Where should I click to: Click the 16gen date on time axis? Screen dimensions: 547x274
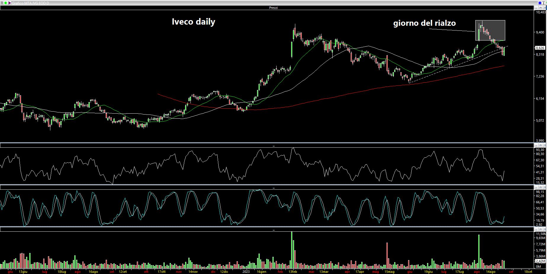point(262,272)
